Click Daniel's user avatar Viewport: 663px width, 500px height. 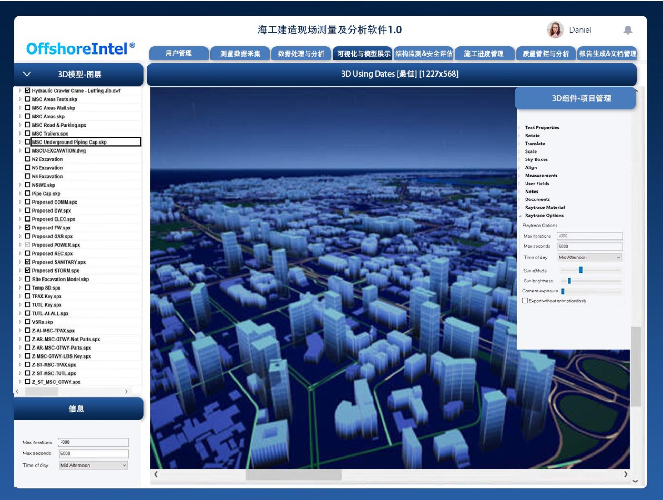tap(555, 30)
